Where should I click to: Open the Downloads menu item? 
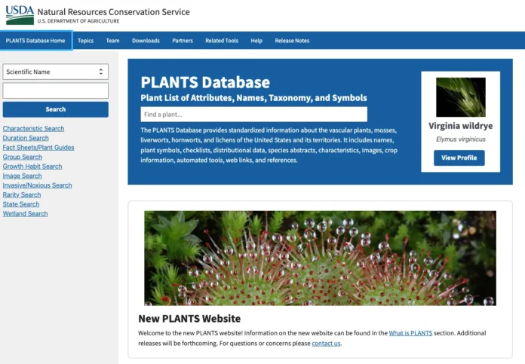[x=146, y=41]
